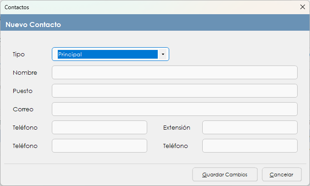Click the Teléfono label beneath the Extensión label
This screenshot has height=186, width=310.
click(175, 146)
